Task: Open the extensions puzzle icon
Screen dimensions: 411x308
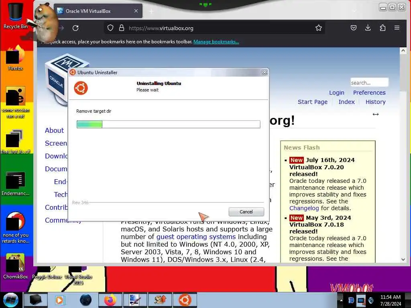Action: click(383, 28)
